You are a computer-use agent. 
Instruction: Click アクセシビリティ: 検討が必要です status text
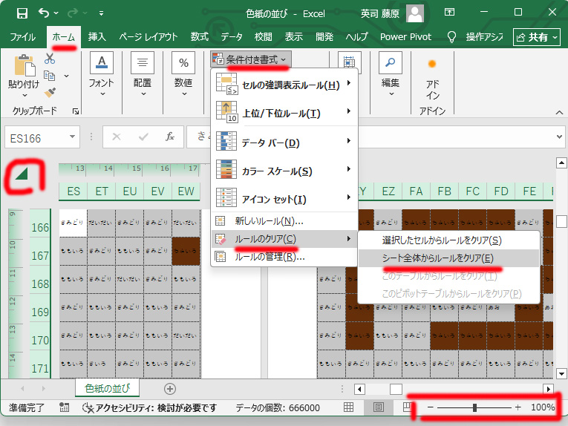tap(151, 407)
